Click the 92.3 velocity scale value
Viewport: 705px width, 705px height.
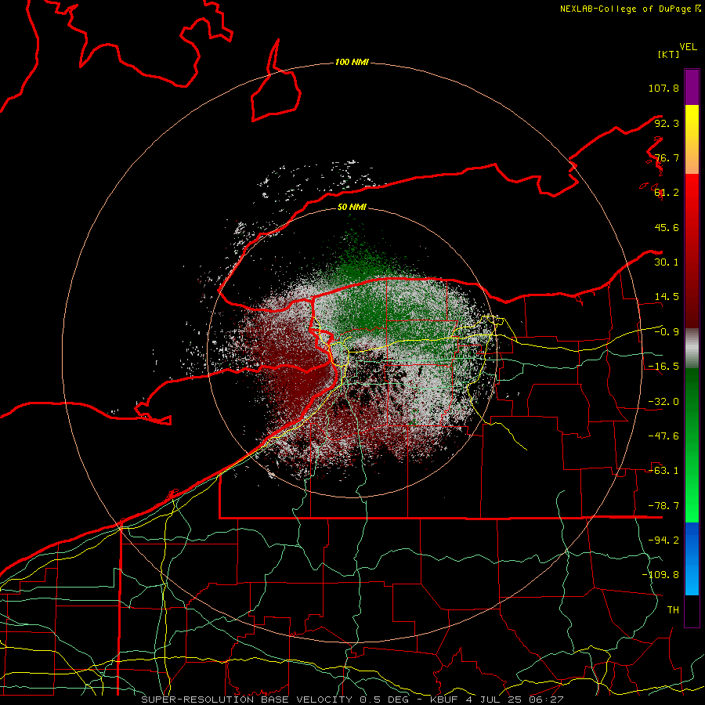(667, 123)
